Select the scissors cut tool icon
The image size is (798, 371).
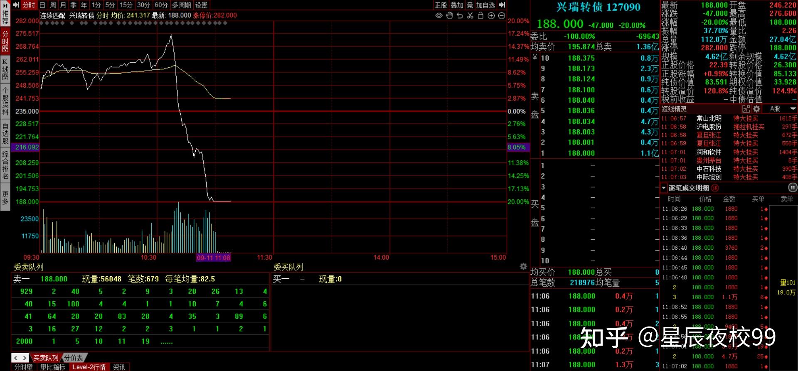(470, 16)
